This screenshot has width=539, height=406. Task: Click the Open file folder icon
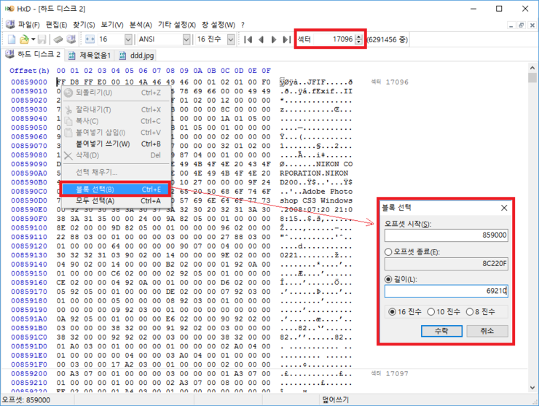pyautogui.click(x=24, y=39)
